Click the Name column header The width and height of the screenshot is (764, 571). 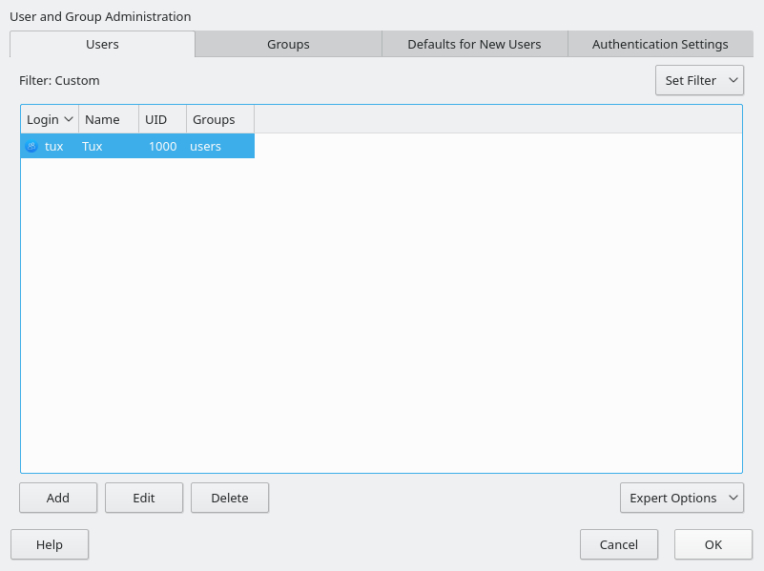[103, 119]
